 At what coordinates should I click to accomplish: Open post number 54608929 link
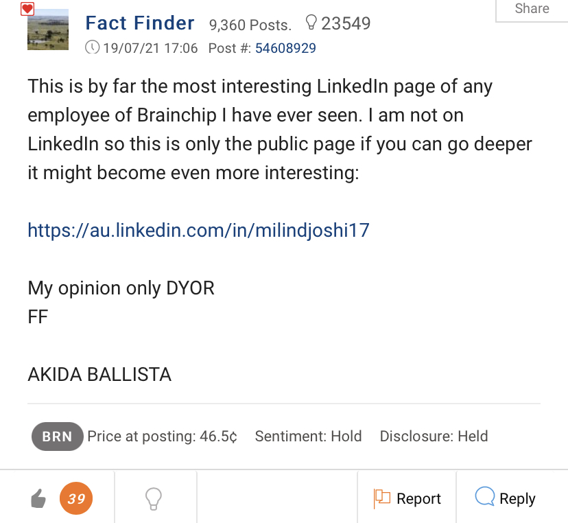click(x=285, y=48)
